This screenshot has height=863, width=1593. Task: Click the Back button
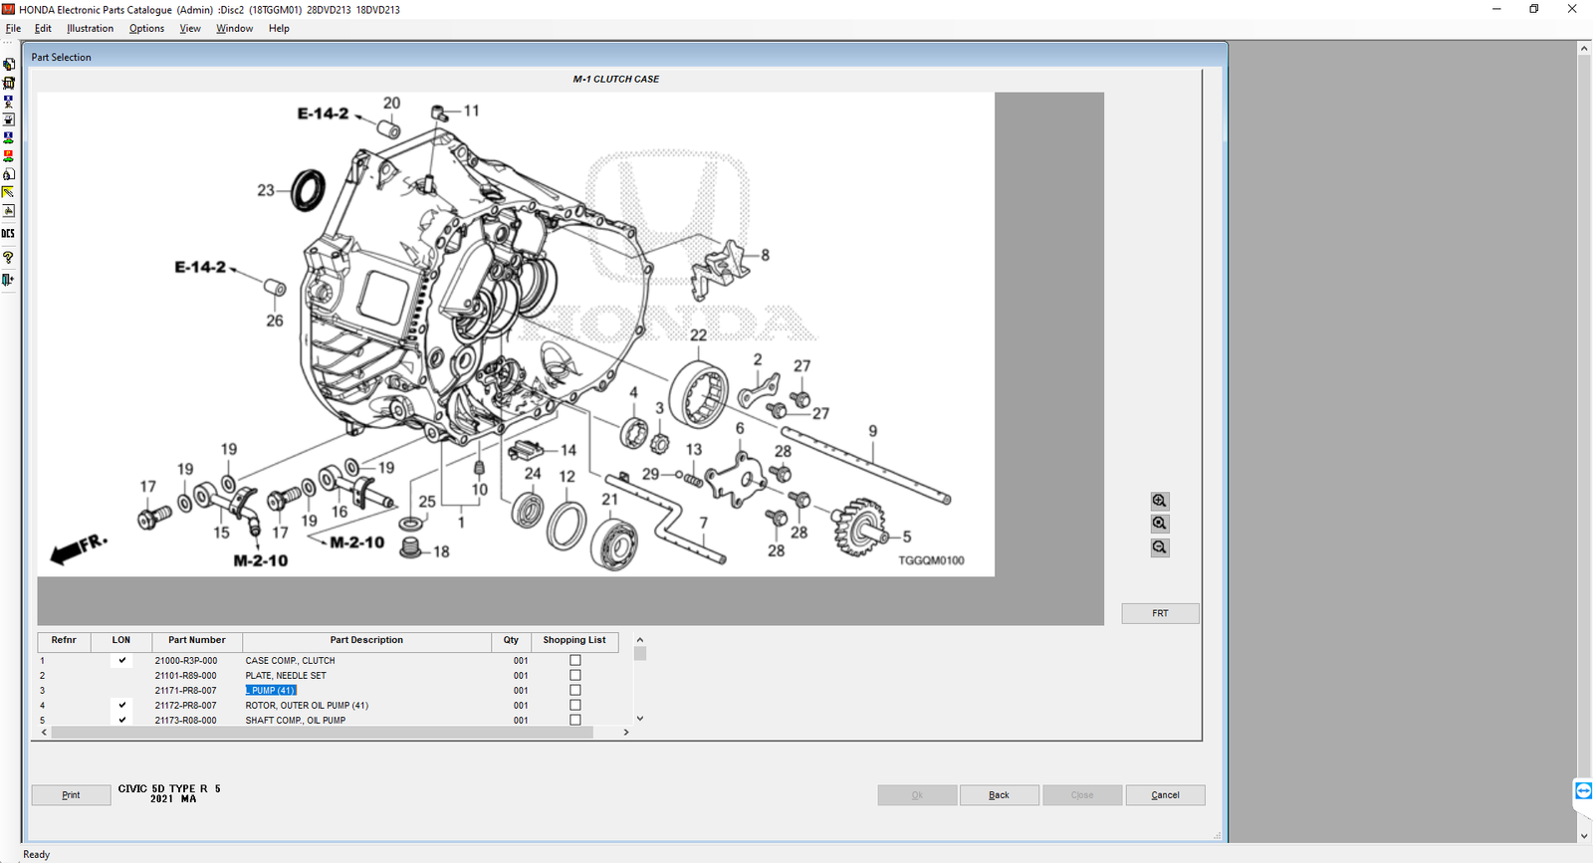pos(999,795)
